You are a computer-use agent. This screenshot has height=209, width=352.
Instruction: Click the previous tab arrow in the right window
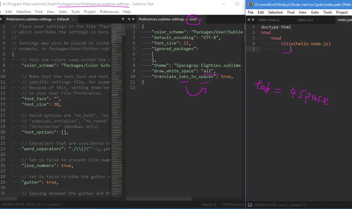tap(248, 20)
